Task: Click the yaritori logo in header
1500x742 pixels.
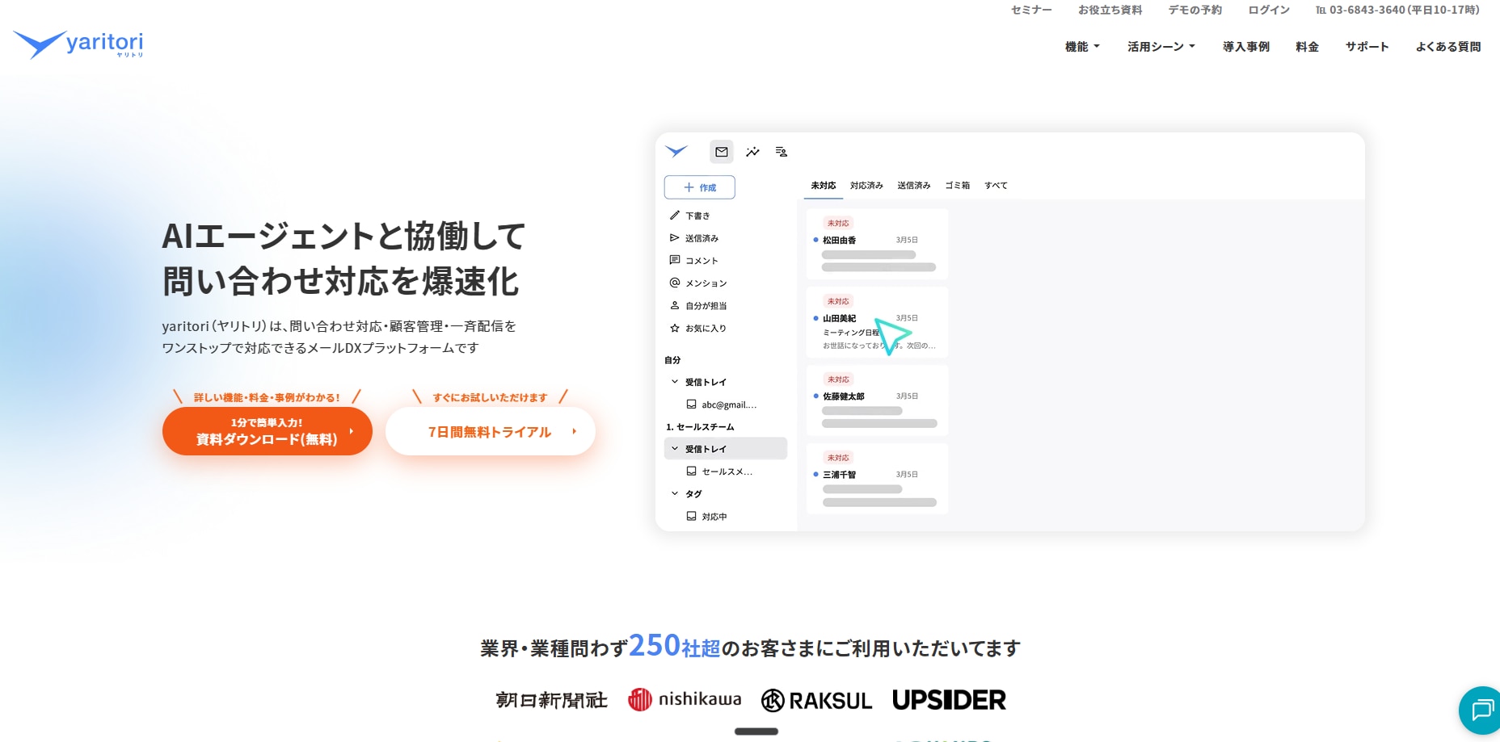Action: 78,44
